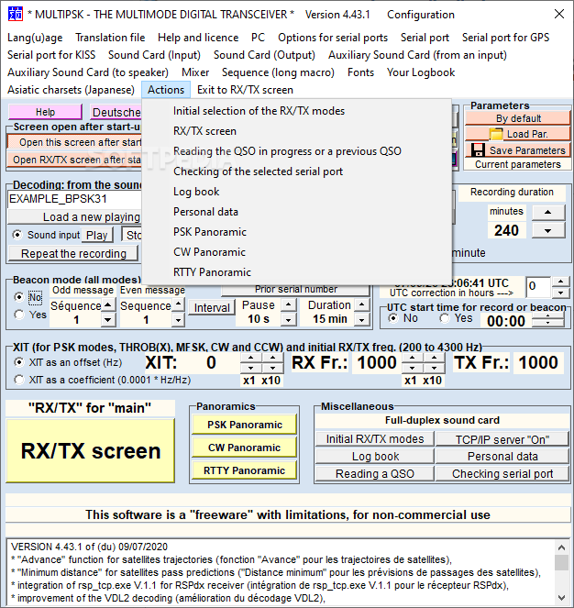Screen dimensions: 574x608
Task: Adjust UTC start time 00:00 spinner
Action: [547, 321]
